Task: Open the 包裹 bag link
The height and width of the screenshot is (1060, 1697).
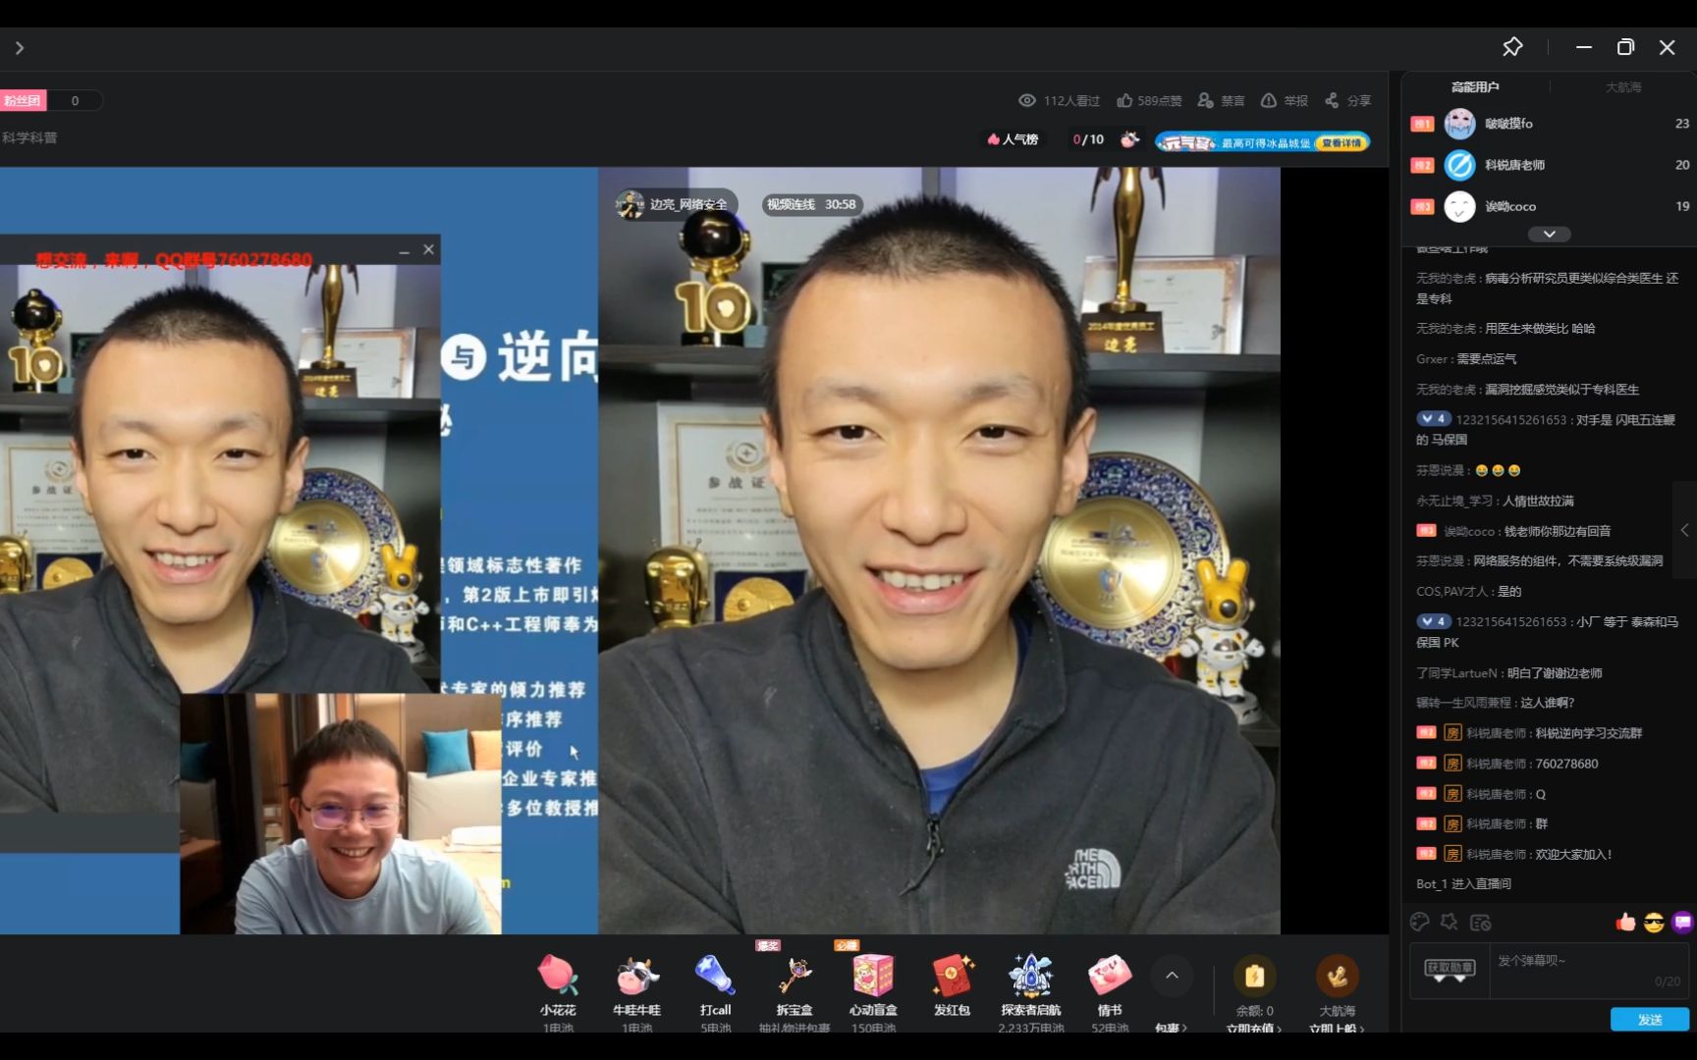Action: (1171, 1028)
